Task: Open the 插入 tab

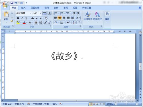Action: point(23,8)
